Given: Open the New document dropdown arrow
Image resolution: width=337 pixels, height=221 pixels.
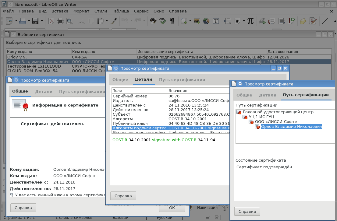Looking at the screenshot, I should pyautogui.click(x=16, y=21).
